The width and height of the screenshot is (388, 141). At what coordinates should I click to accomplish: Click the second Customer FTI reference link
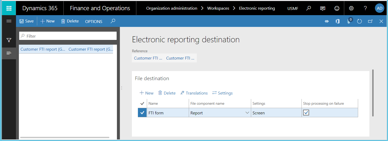click(180, 58)
